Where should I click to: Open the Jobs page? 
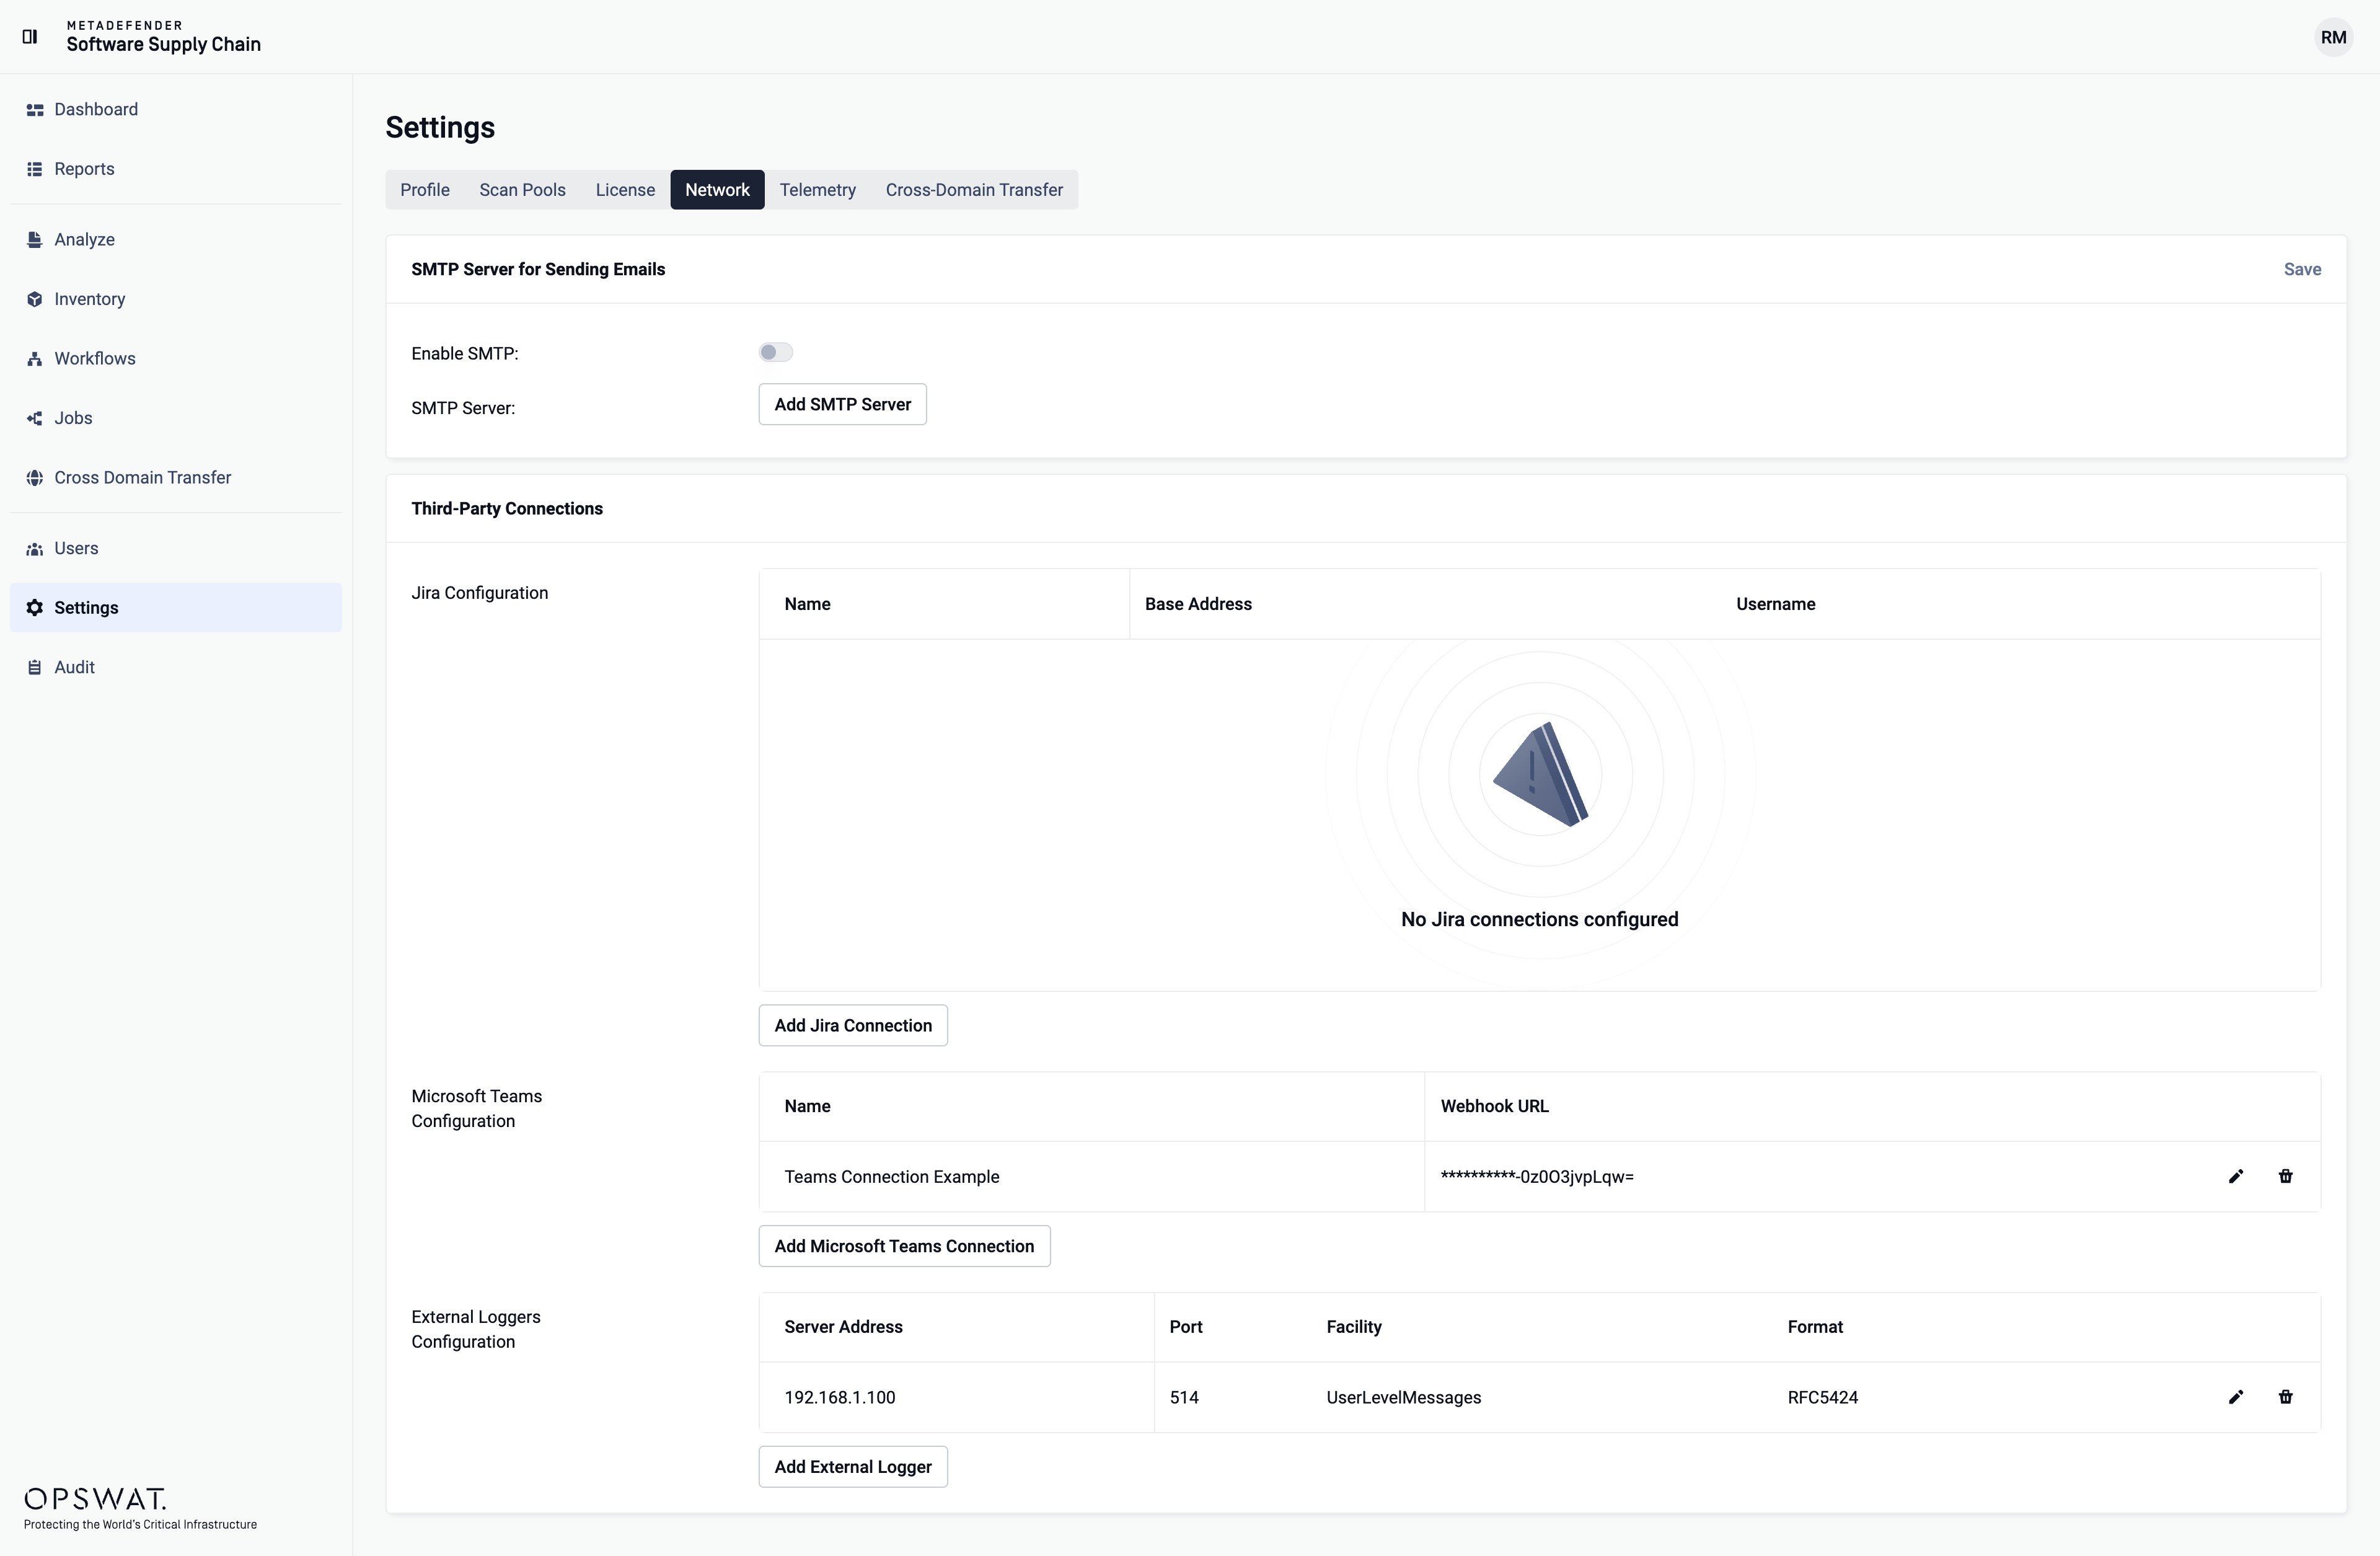pos(176,418)
